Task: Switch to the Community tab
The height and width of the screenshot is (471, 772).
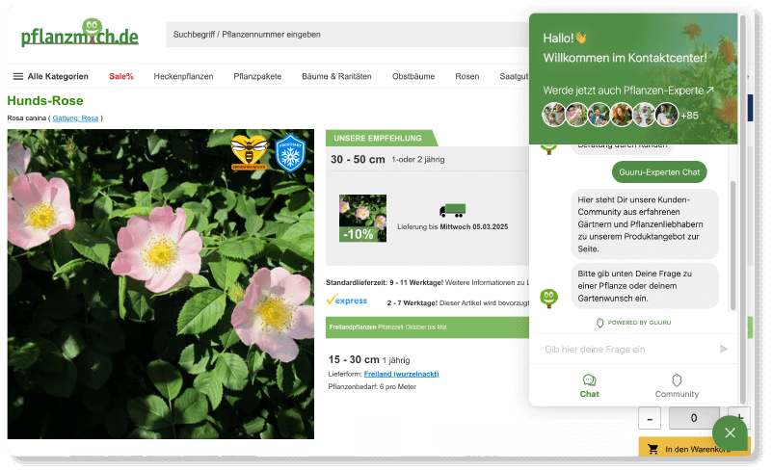Action: coord(677,385)
